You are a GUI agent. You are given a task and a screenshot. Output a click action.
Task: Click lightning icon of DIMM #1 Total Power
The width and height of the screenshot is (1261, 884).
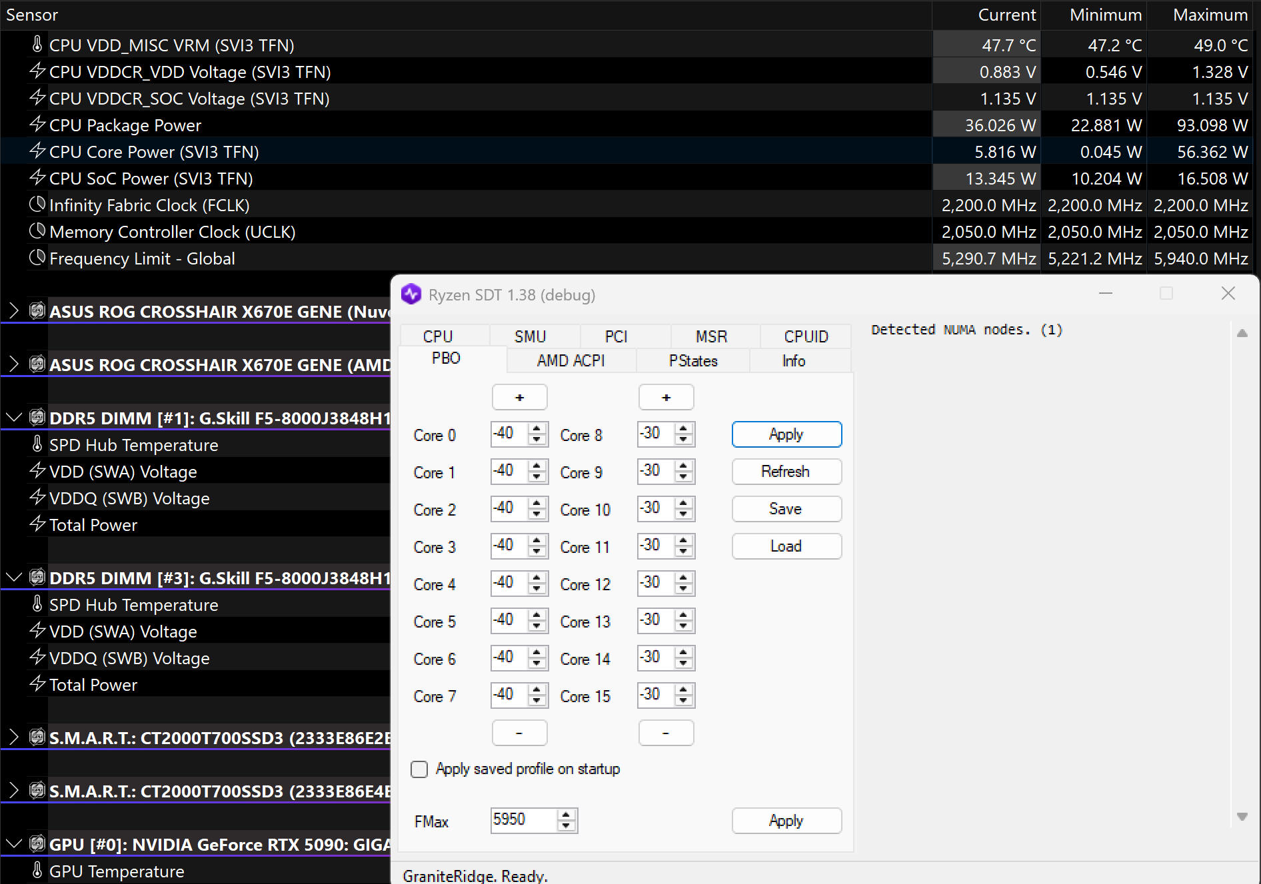37,524
